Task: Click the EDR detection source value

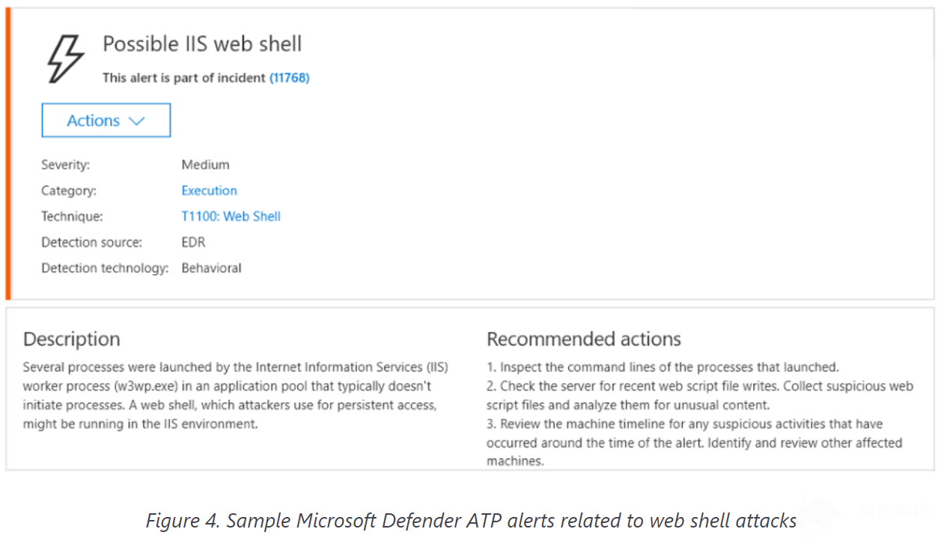Action: point(193,242)
